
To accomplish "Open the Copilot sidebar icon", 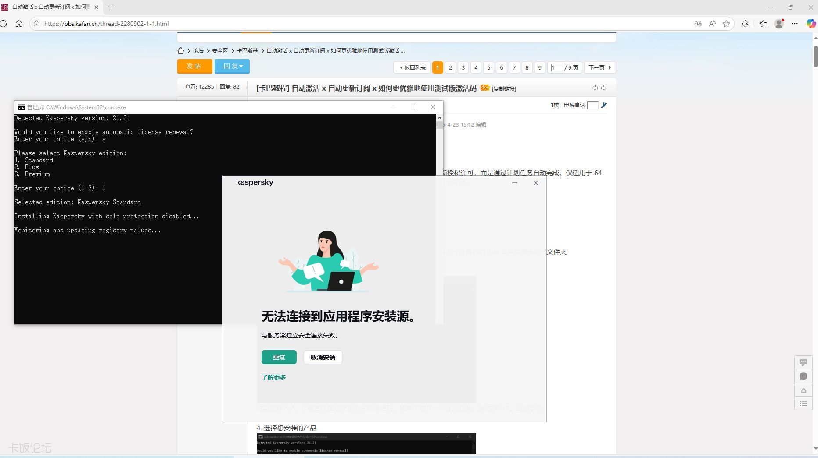I will click(811, 24).
